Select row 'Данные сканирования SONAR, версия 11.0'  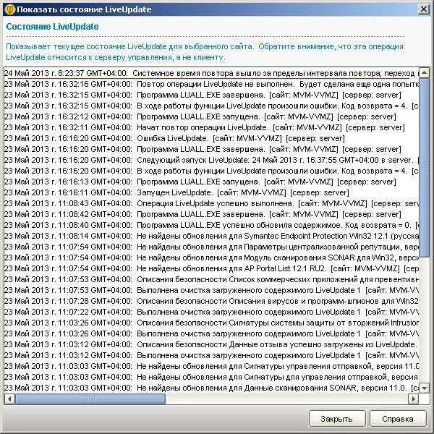point(211,388)
